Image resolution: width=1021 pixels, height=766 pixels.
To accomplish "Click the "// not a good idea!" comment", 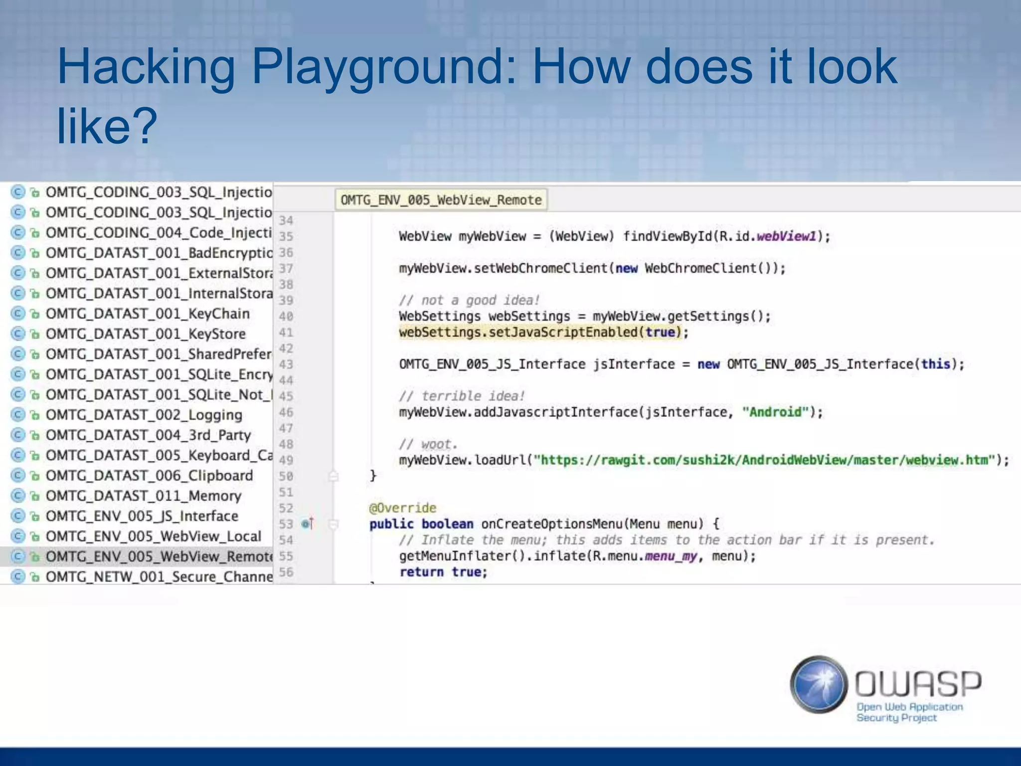I will tap(470, 300).
